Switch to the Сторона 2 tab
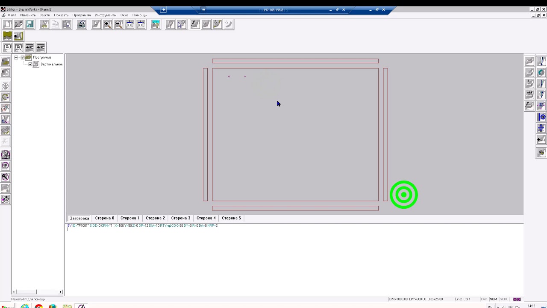This screenshot has width=547, height=308. point(155,218)
